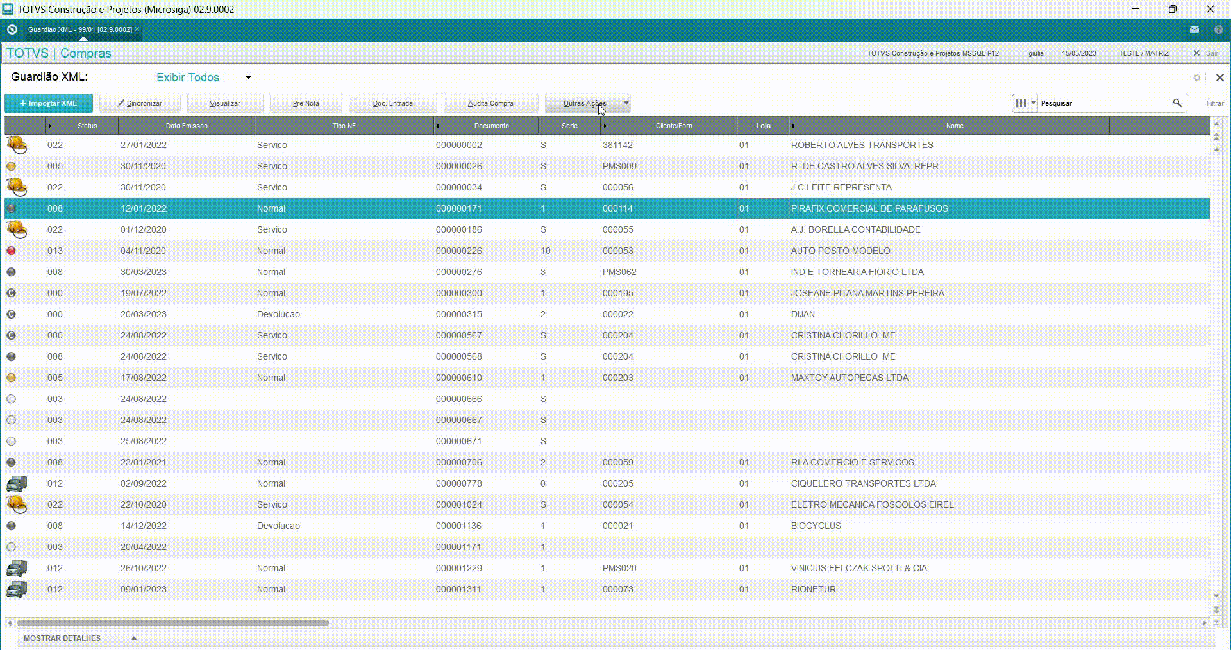Click truck icon for RIONETUR row
This screenshot has width=1231, height=650.
coord(17,589)
